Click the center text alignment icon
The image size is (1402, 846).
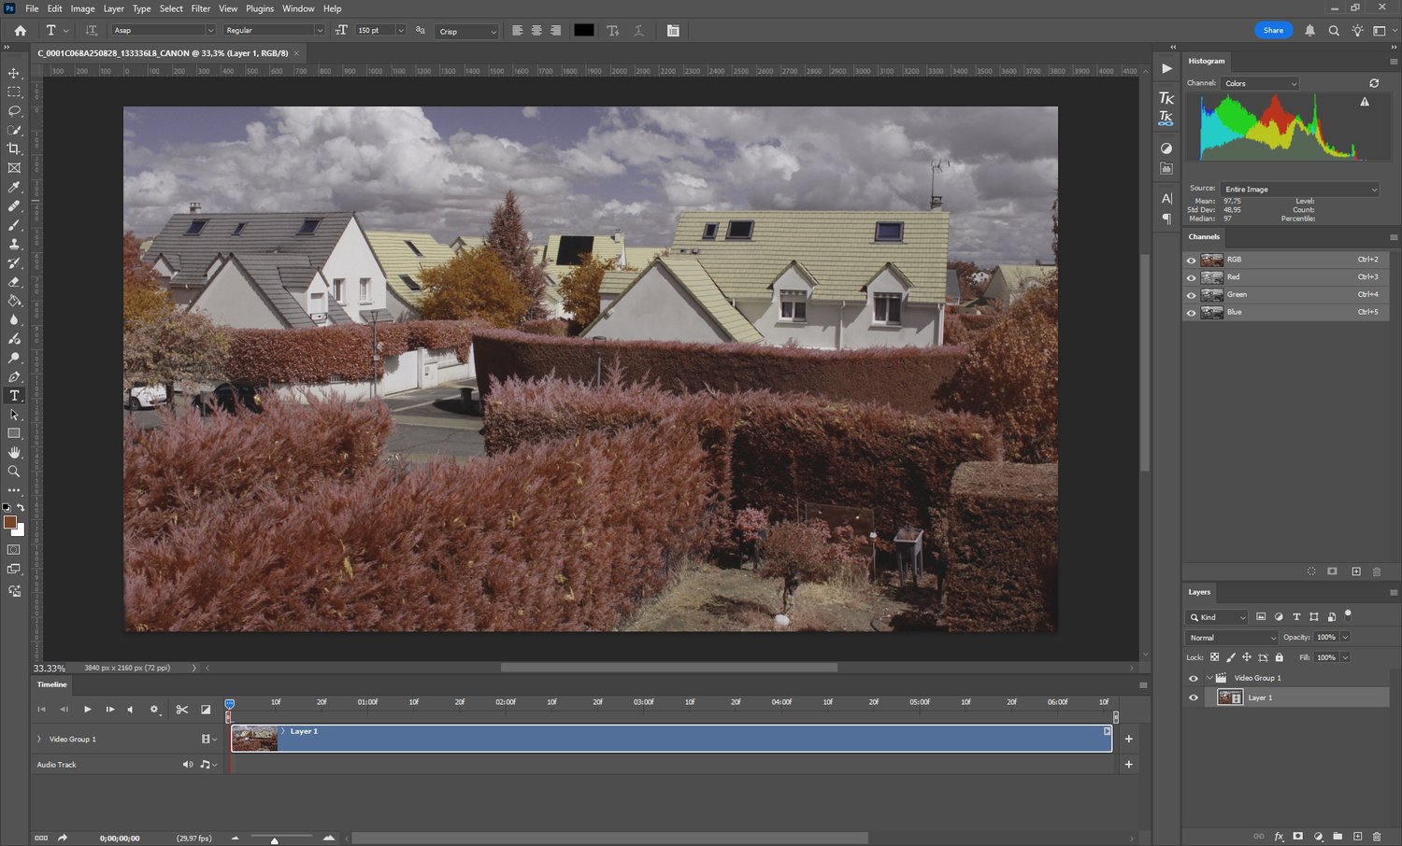(x=536, y=31)
